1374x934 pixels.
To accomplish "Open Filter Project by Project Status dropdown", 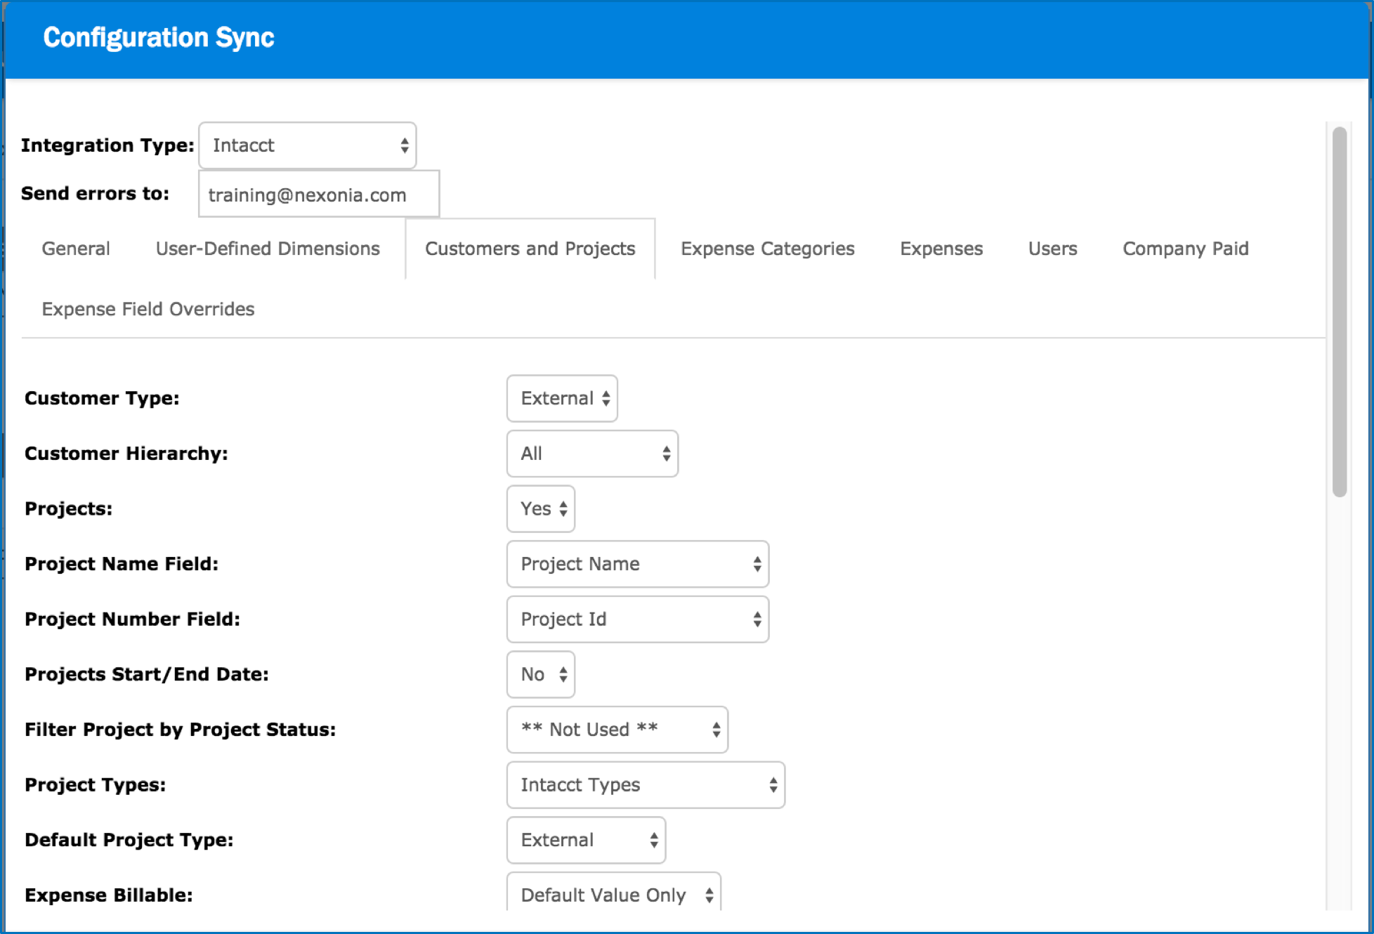I will pos(617,730).
